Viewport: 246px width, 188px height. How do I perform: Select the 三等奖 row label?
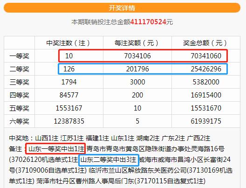19,82
